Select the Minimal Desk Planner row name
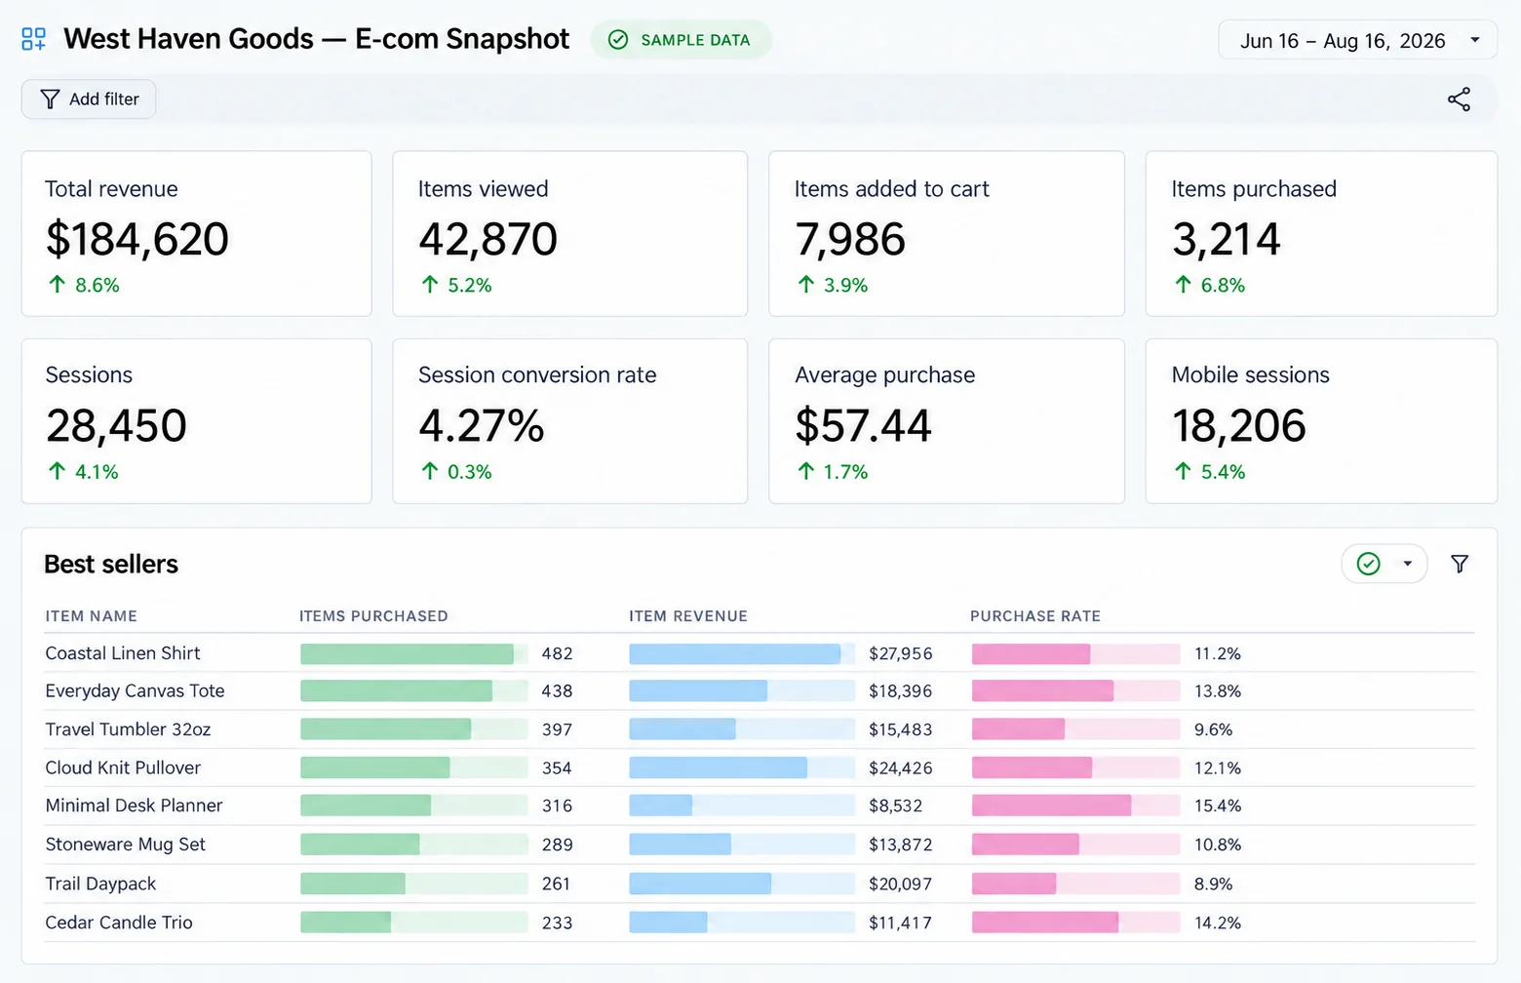The height and width of the screenshot is (983, 1521). tap(134, 806)
